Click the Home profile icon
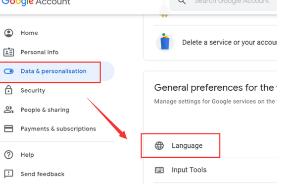Image resolution: width=287 pixels, height=186 pixels. click(x=8, y=33)
